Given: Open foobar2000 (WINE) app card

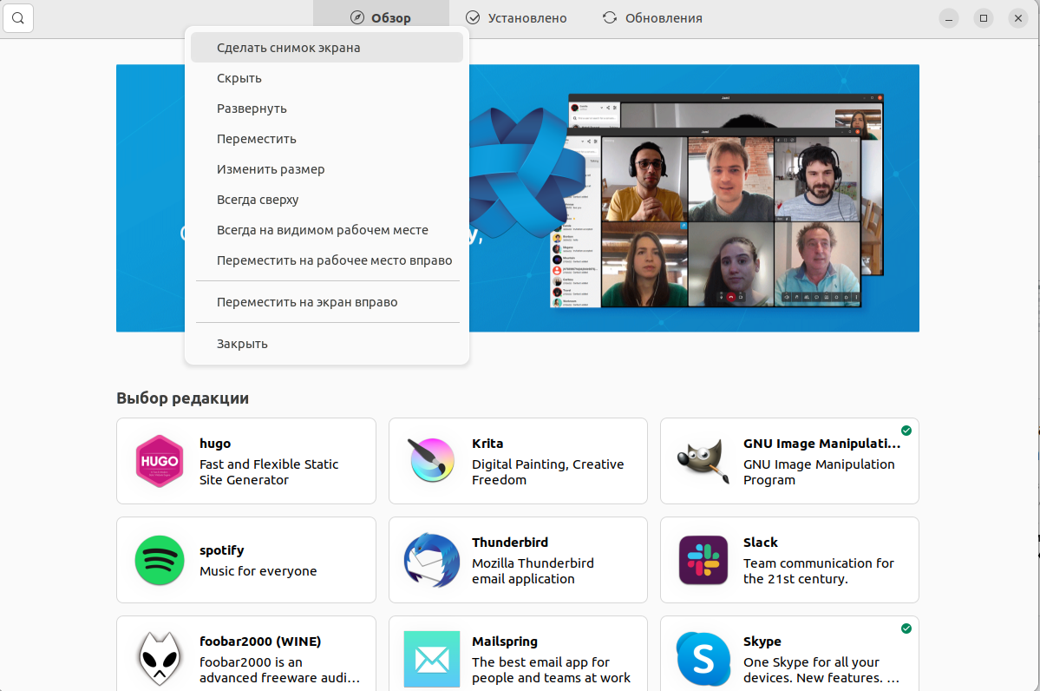Looking at the screenshot, I should tap(246, 654).
